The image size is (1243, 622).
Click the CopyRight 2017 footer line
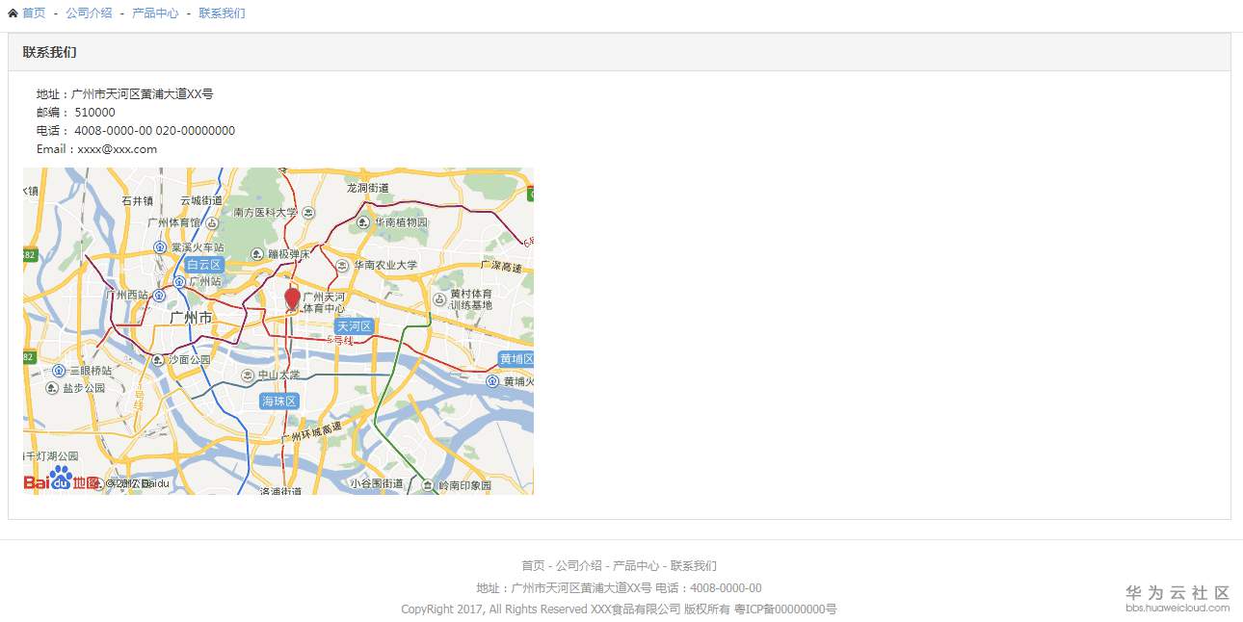pyautogui.click(x=619, y=609)
